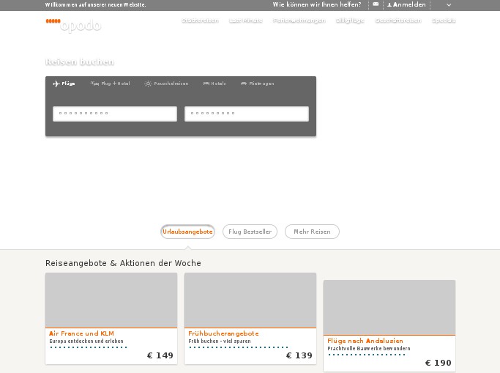Click Früh buchen - viel sparen text
Image resolution: width=500 pixels, height=373 pixels.
tap(220, 341)
